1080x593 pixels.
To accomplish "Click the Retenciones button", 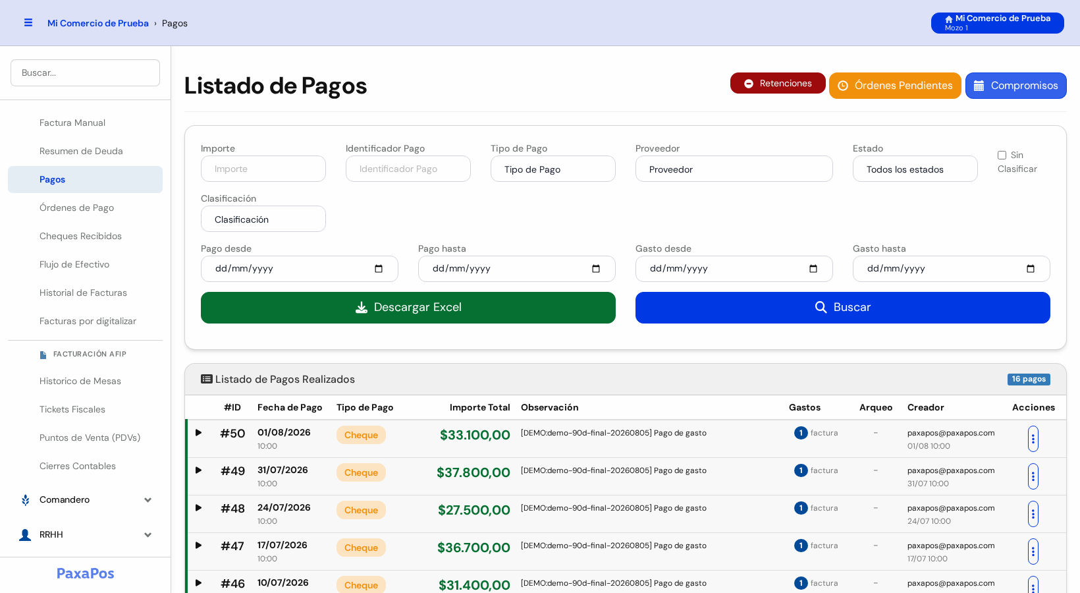I will coord(778,83).
